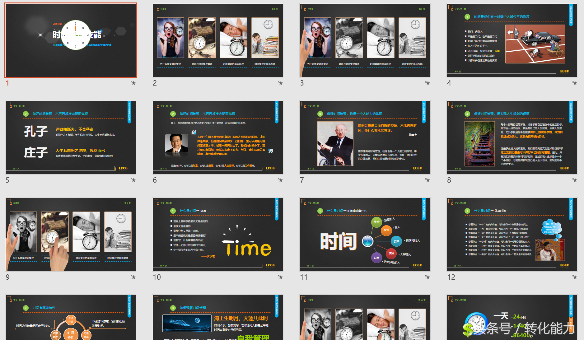Viewport: 584px width, 340px height.
Task: Click the slide number 11 label
Action: (x=304, y=277)
